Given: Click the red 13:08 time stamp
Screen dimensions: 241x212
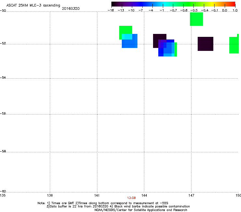Looking at the screenshot, I should pyautogui.click(x=132, y=198).
